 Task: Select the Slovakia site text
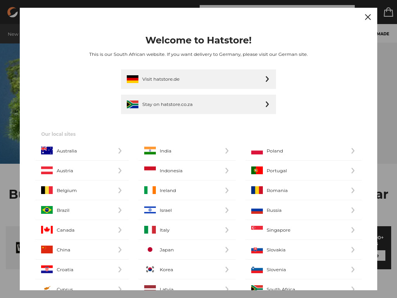tap(276, 250)
